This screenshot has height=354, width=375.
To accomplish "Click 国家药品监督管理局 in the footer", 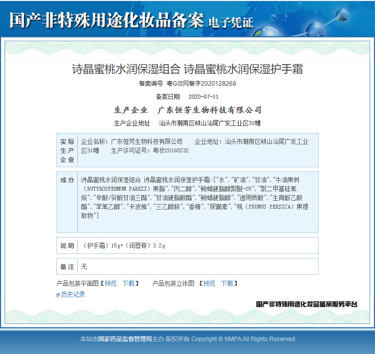I will point(125,339).
